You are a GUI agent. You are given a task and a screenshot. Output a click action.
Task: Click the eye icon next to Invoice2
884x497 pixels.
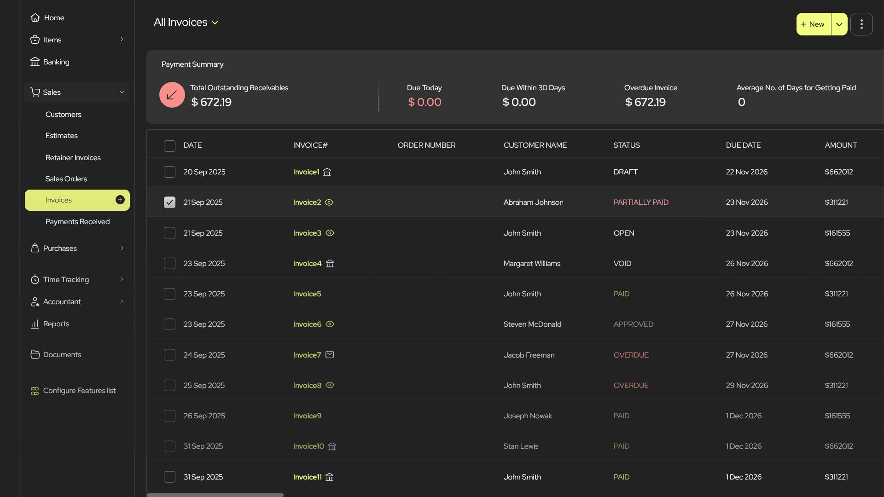coord(329,202)
